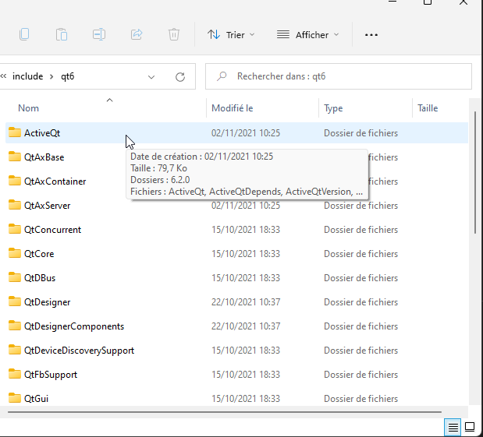Click the qt6 breadcrumb segment
483x437 pixels.
[x=67, y=76]
